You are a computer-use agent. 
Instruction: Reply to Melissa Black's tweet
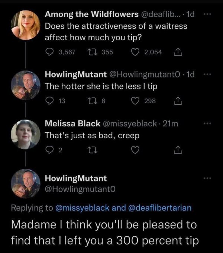tap(50, 150)
